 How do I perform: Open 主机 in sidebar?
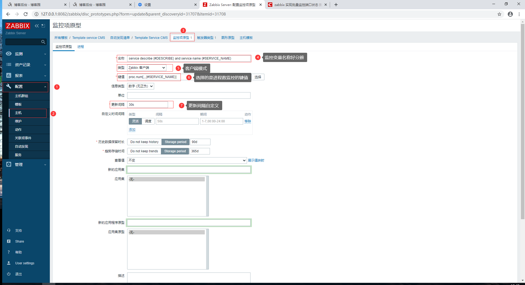point(18,113)
